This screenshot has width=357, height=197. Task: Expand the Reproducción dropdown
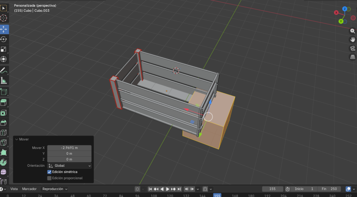[x=55, y=189]
